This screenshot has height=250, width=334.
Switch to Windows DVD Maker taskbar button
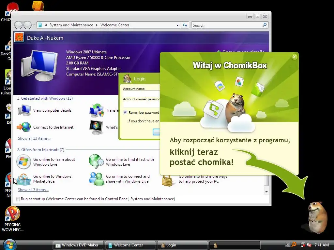[x=78, y=245]
